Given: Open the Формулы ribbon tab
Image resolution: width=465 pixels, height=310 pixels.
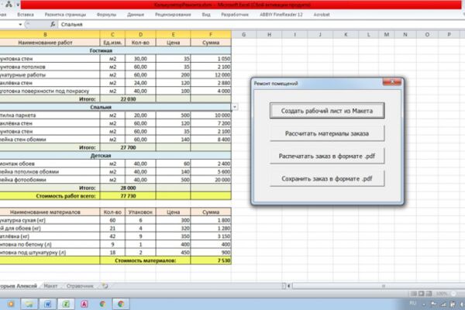Looking at the screenshot, I should 106,15.
